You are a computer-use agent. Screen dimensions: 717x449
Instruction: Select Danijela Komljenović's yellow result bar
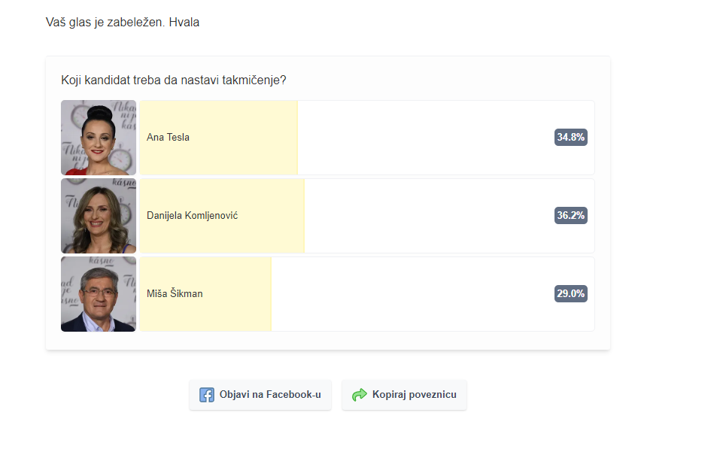click(222, 216)
